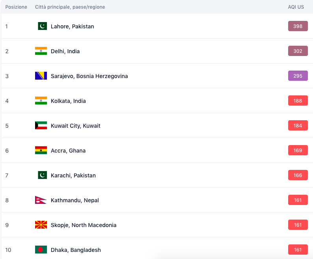Click the Ghana flag beside Accra

point(41,150)
